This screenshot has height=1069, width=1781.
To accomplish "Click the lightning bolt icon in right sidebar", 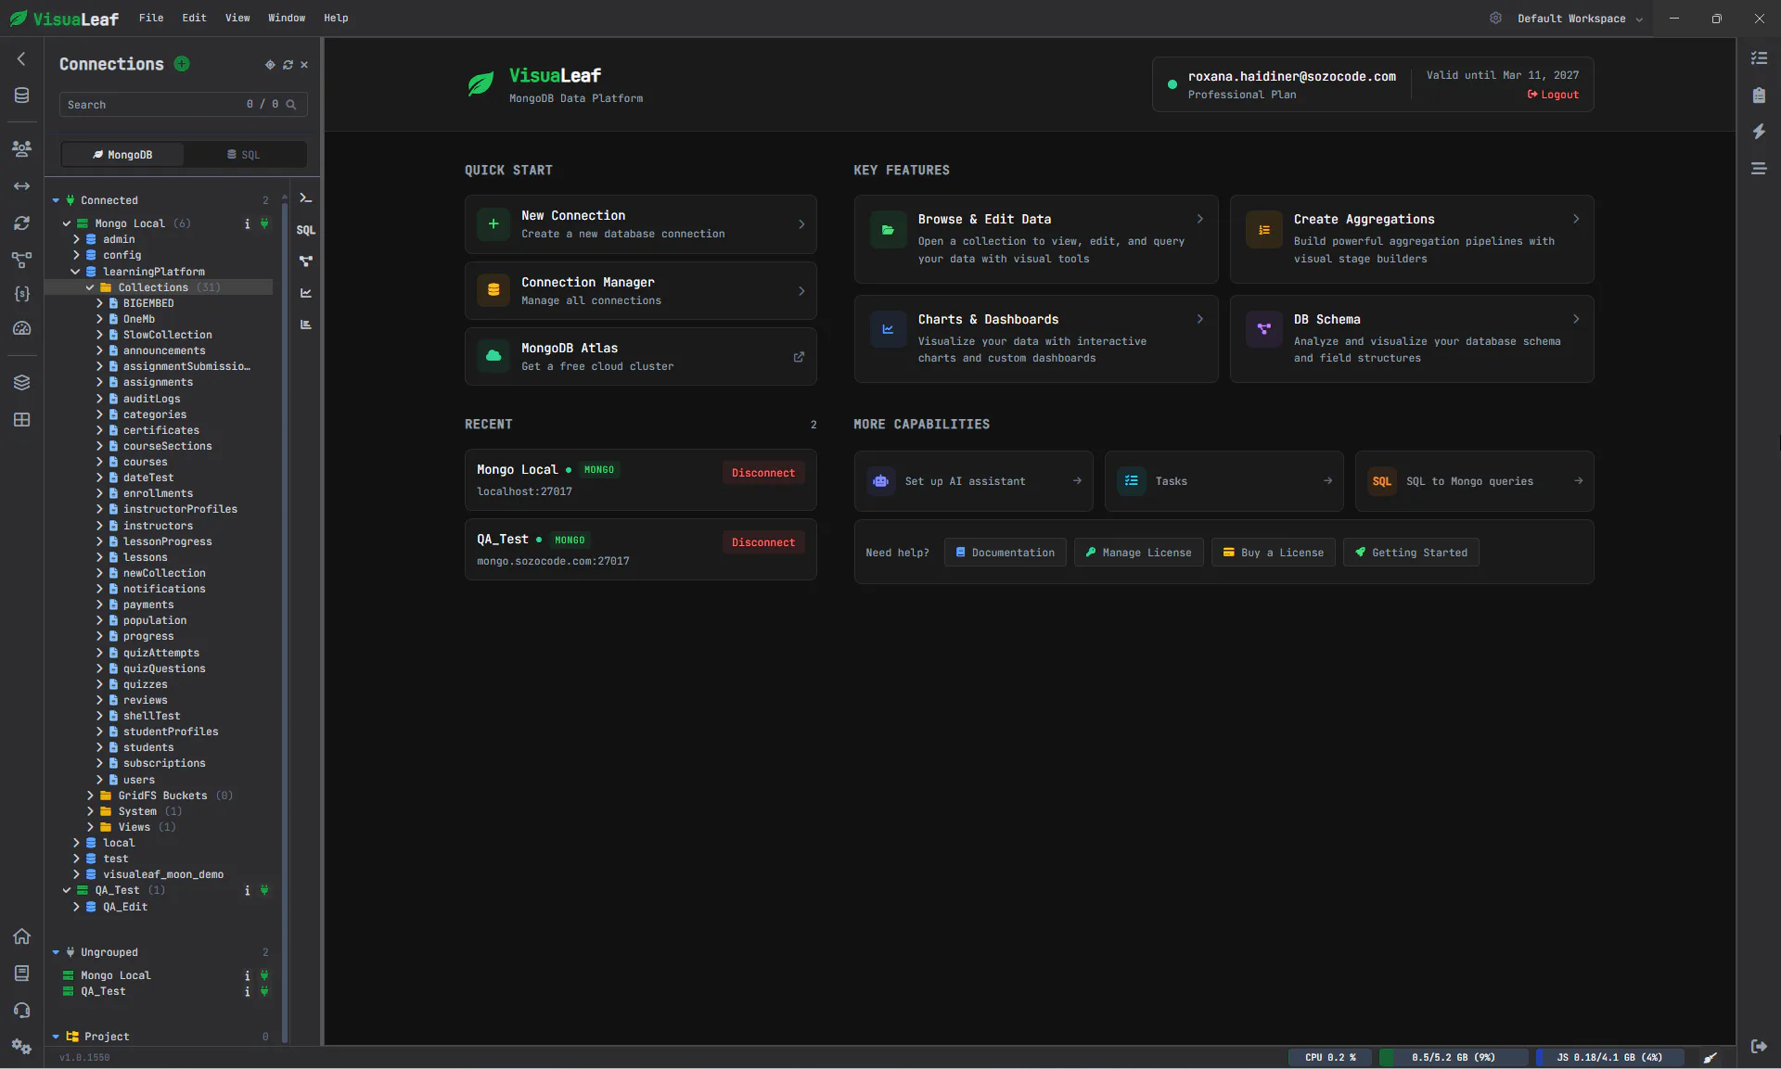I will pyautogui.click(x=1759, y=132).
